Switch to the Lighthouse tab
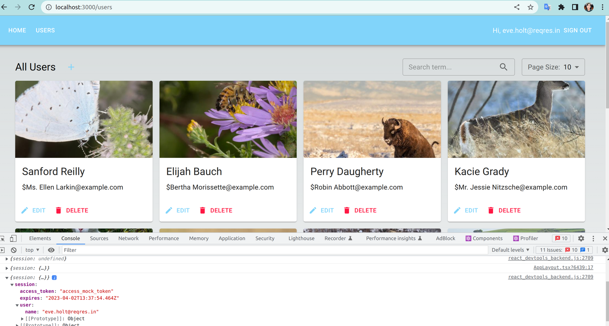This screenshot has width=609, height=326. (301, 238)
